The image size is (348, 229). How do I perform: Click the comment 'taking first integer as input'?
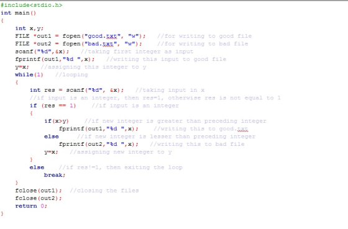click(x=137, y=52)
